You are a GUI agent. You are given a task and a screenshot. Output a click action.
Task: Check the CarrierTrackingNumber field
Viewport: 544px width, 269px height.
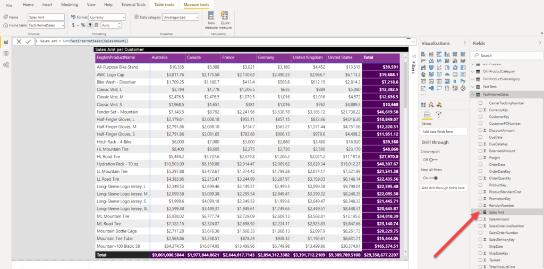point(480,103)
